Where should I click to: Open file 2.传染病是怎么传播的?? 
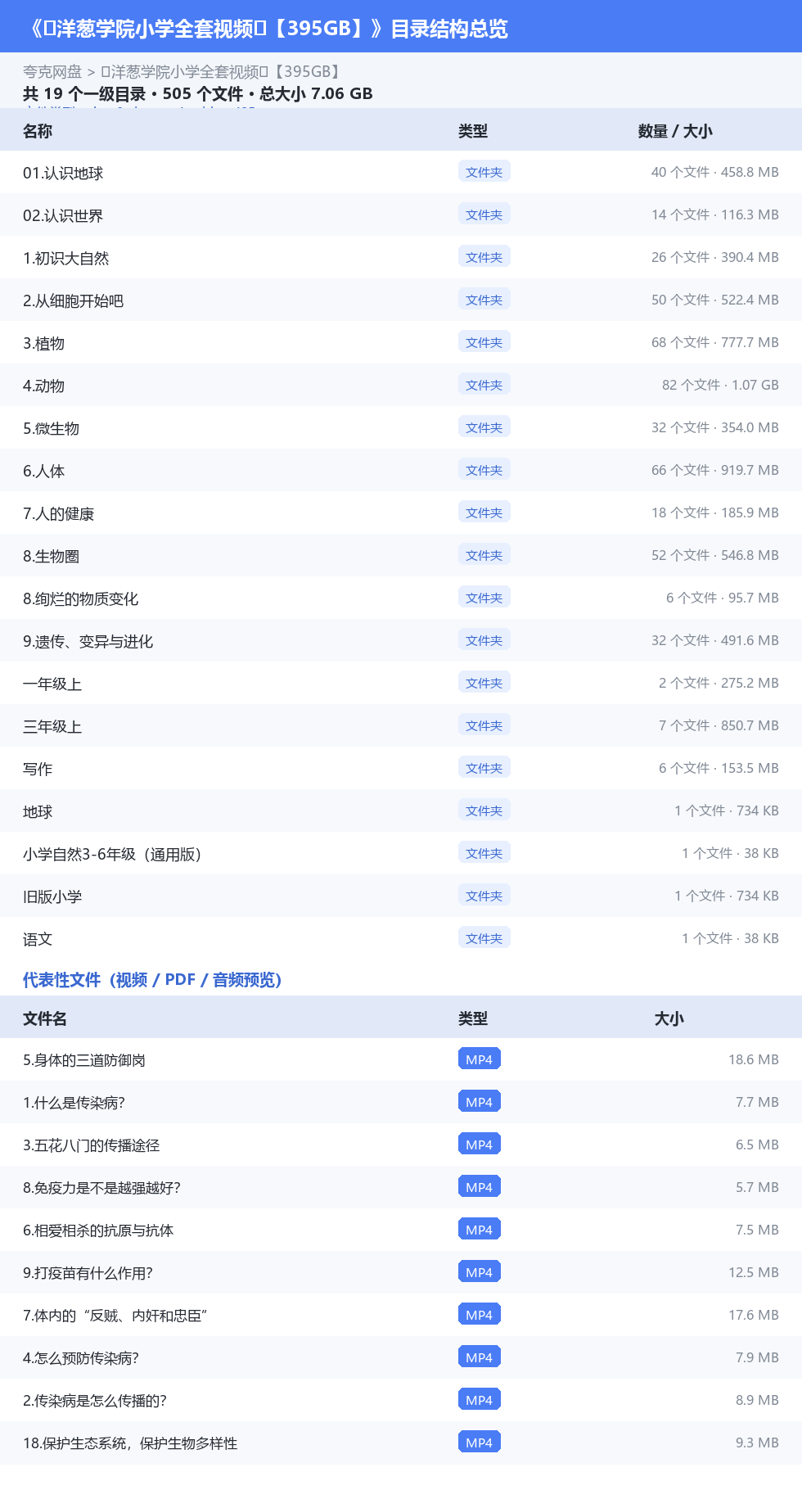coord(95,1401)
